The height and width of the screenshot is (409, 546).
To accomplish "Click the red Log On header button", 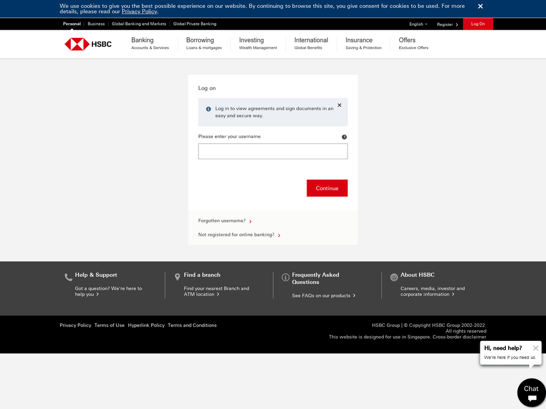I will pos(478,24).
